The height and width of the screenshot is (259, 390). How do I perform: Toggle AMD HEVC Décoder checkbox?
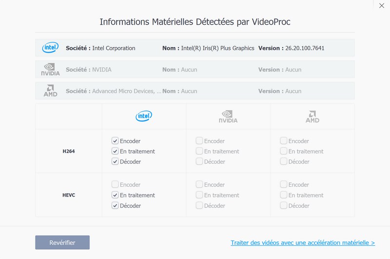[x=284, y=205]
